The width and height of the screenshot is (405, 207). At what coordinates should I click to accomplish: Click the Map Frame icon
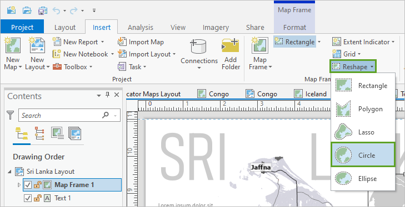tap(259, 45)
